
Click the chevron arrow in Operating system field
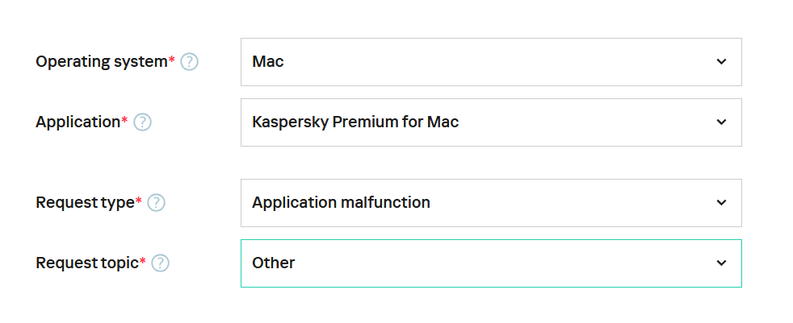coord(721,62)
